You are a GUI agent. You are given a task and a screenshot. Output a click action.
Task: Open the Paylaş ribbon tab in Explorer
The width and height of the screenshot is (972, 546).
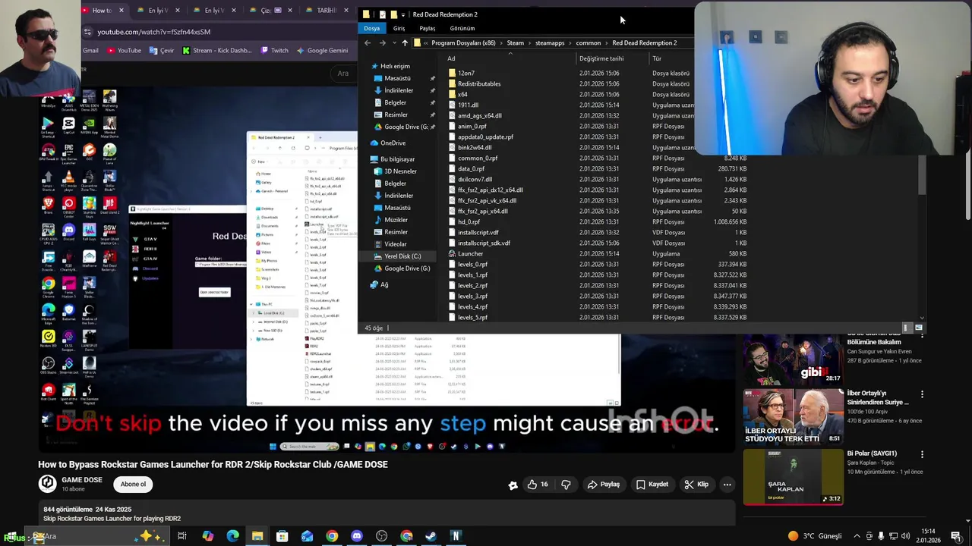click(x=428, y=28)
